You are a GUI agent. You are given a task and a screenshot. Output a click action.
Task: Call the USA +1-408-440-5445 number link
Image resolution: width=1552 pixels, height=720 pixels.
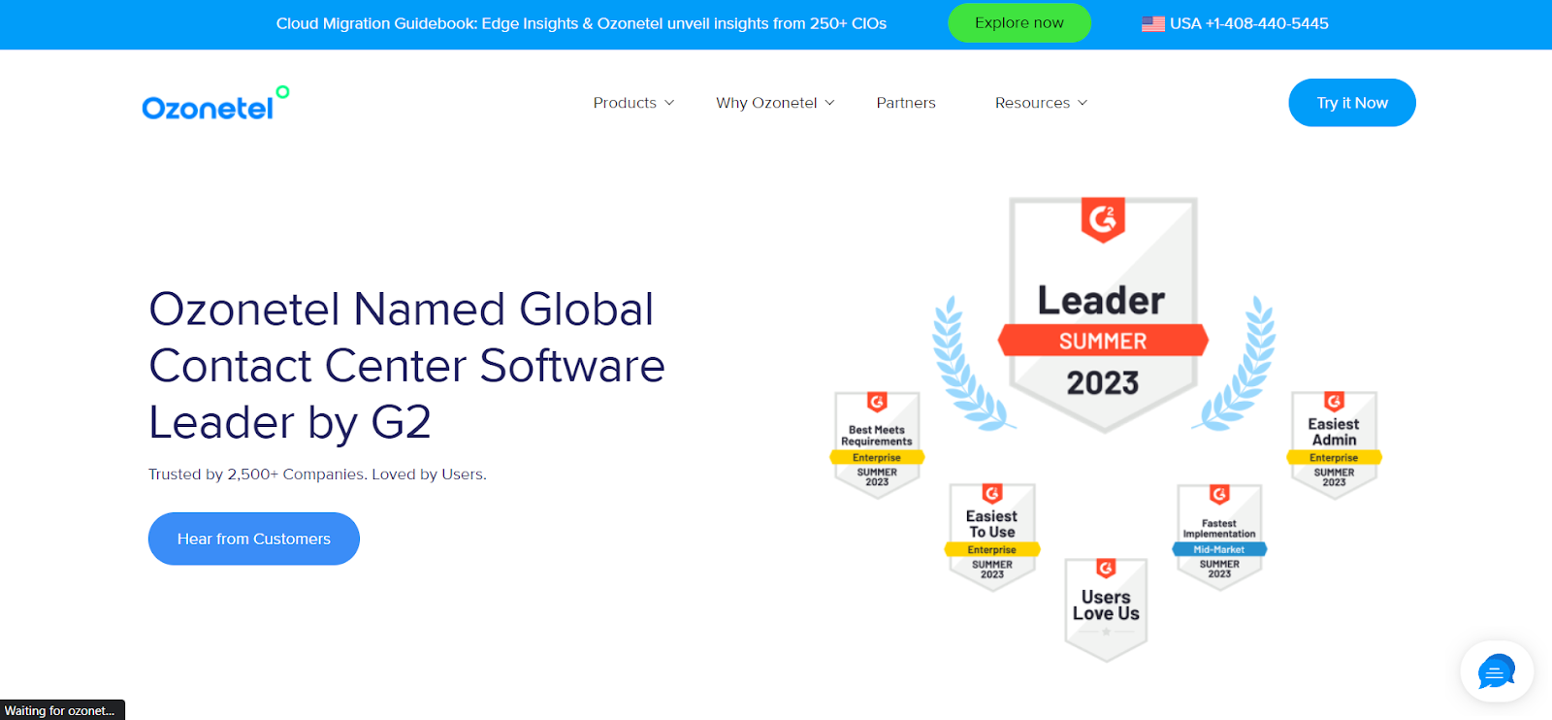point(1248,23)
